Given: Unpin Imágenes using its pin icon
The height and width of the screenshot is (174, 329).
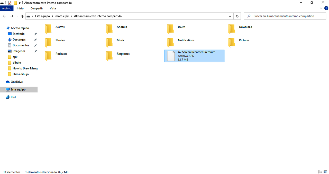Looking at the screenshot, I should pos(35,51).
